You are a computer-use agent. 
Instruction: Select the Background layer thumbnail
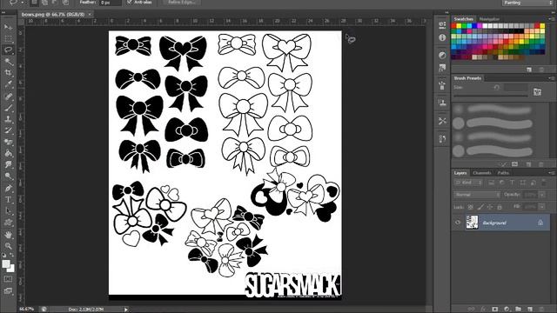coord(472,223)
